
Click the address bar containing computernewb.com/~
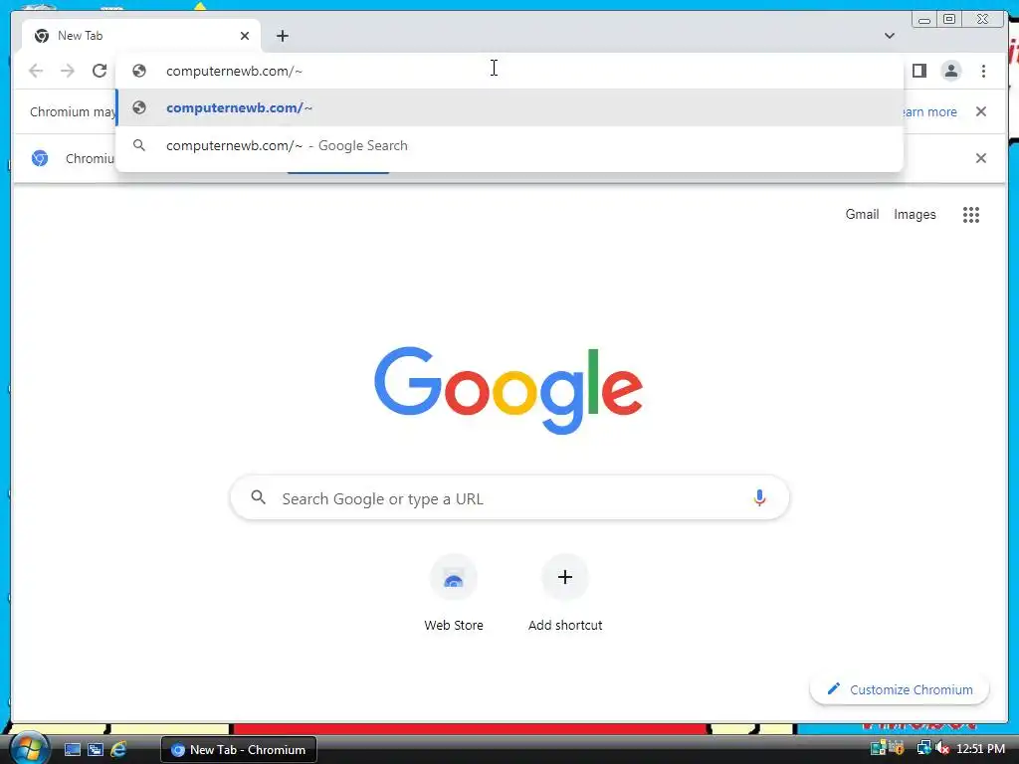point(509,71)
